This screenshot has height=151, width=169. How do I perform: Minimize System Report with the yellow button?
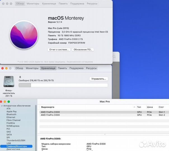click(5, 102)
